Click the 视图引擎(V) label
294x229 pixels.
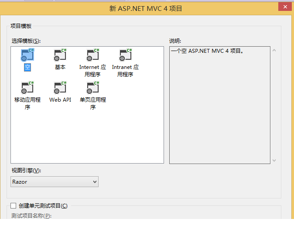click(26, 171)
